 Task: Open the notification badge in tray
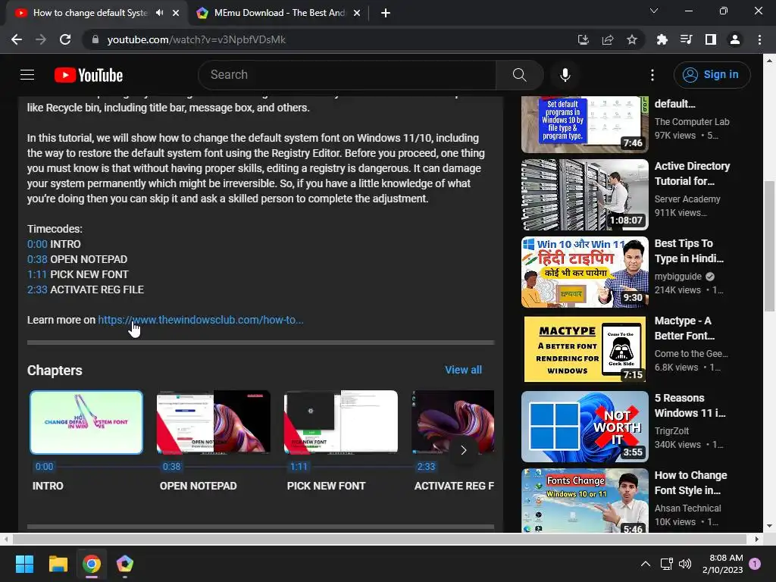tap(755, 564)
